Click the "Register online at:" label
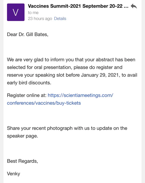This screenshot has width=145, height=183. tap(27, 95)
